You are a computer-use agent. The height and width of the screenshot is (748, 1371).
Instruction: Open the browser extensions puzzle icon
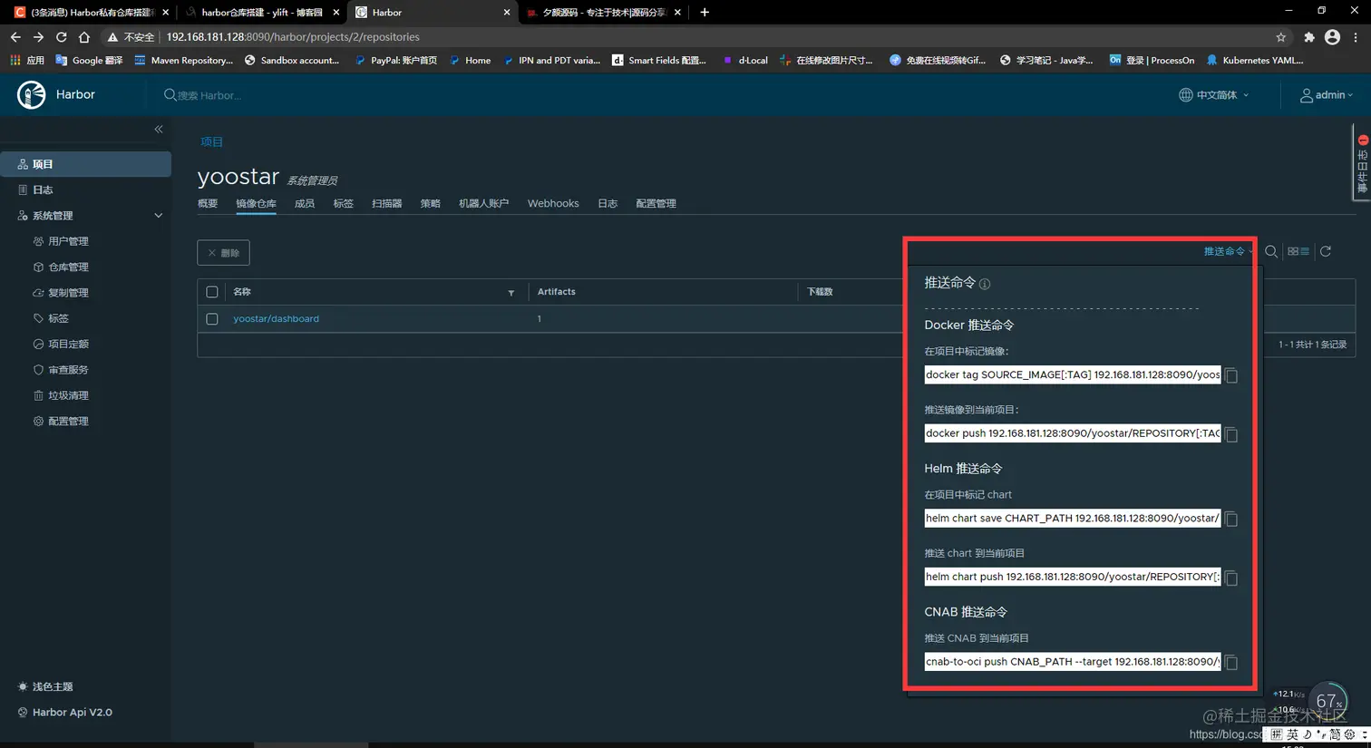[x=1308, y=37]
